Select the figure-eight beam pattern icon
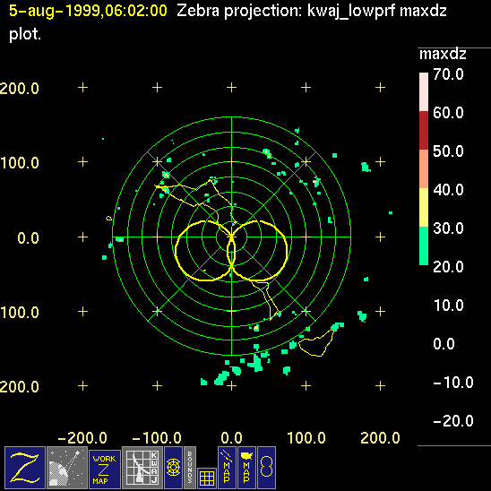The height and width of the screenshot is (491, 491). coord(266,468)
